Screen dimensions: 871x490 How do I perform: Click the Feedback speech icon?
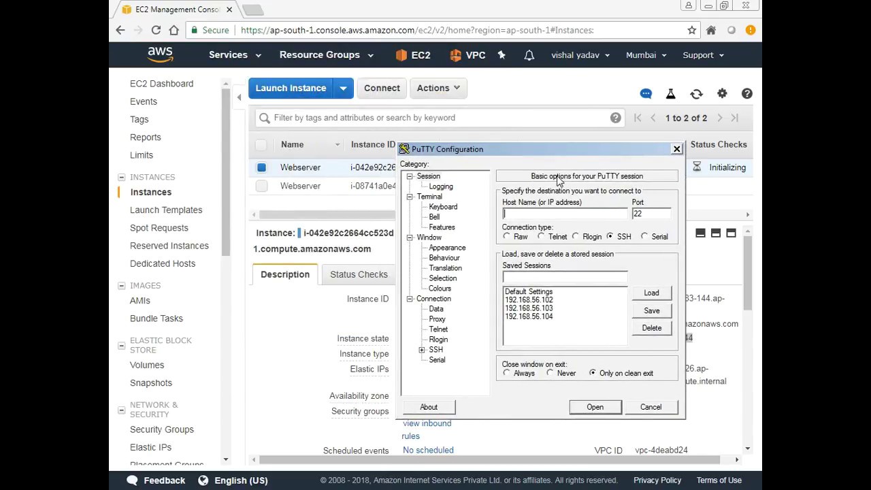[x=132, y=480]
